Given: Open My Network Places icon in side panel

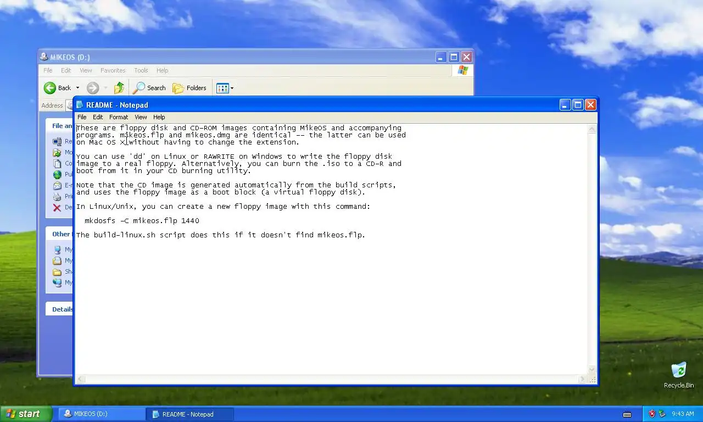Looking at the screenshot, I should 57,282.
